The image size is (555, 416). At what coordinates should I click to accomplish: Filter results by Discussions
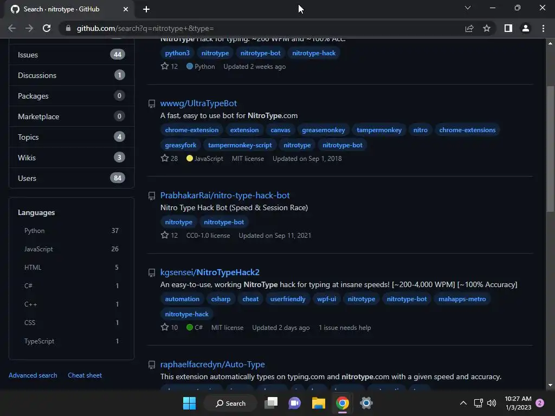pos(71,75)
